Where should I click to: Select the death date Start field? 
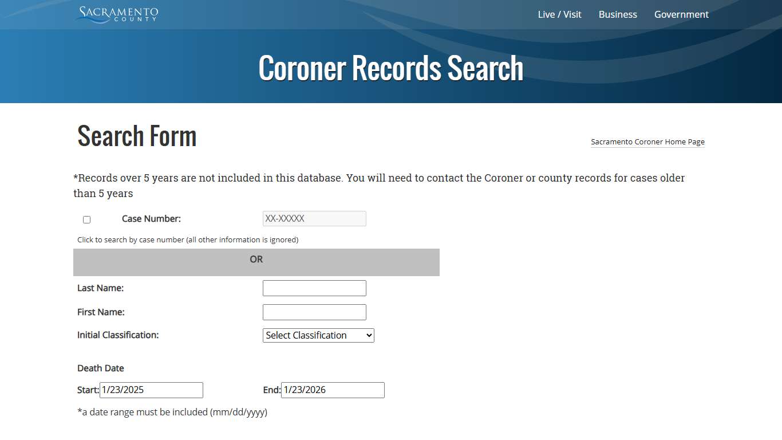pyautogui.click(x=151, y=390)
